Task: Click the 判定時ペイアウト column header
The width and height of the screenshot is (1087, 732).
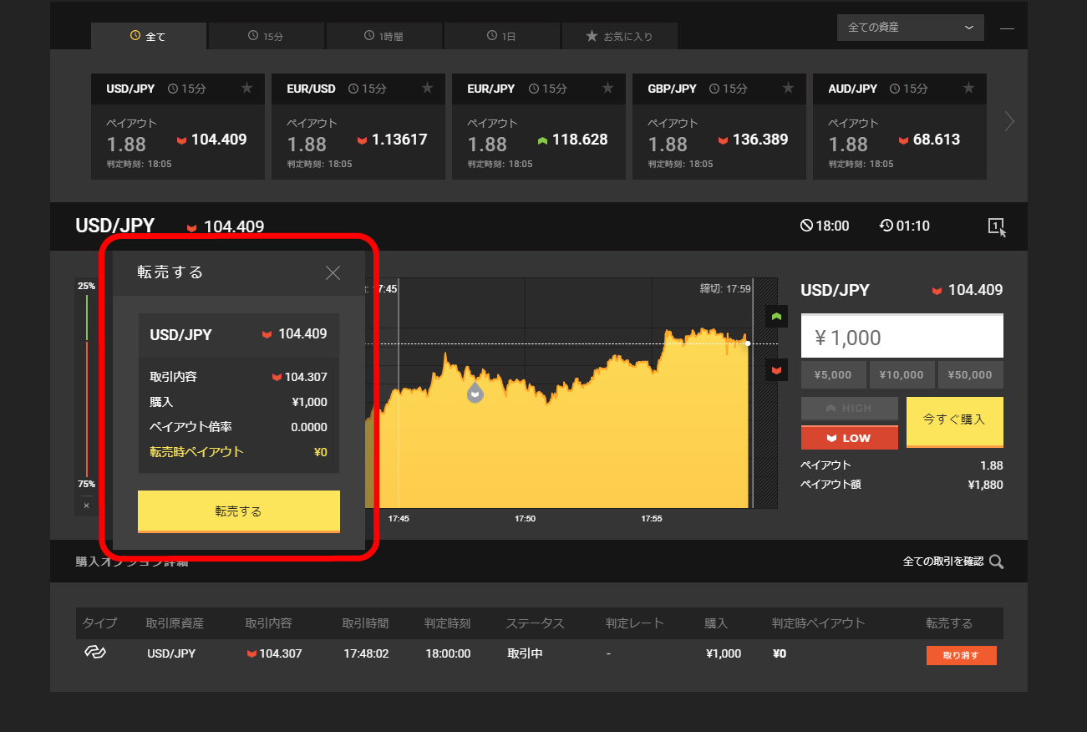Action: (818, 623)
